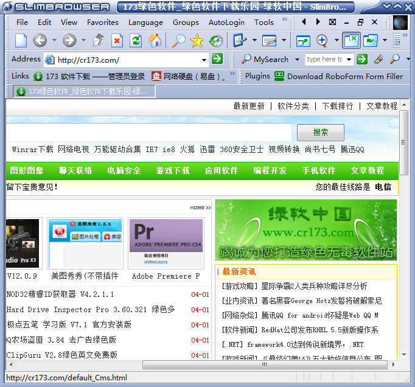Click the vertical scrollbar thumb
Viewport: 415px width, 387px height.
[403, 142]
